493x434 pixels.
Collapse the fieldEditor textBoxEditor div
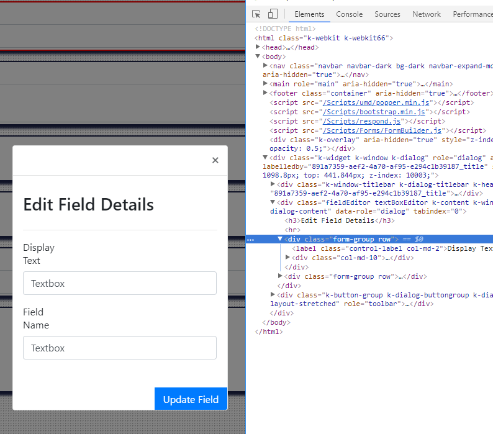point(273,202)
